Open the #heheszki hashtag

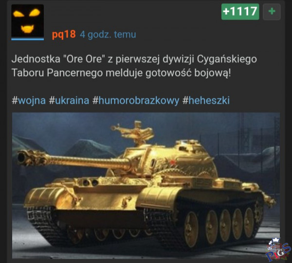[x=206, y=100]
